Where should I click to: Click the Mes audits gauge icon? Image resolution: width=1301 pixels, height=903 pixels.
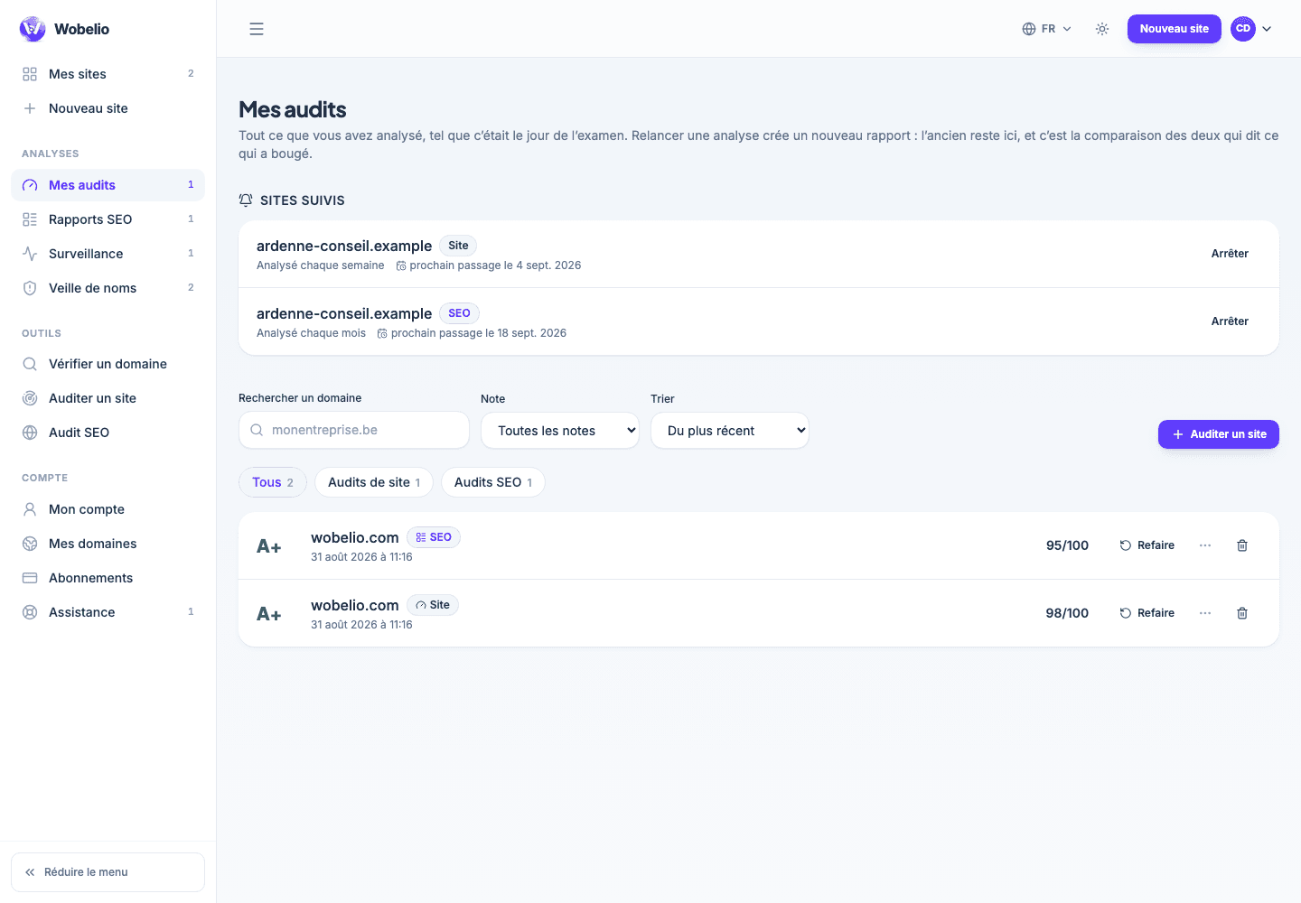pyautogui.click(x=30, y=185)
